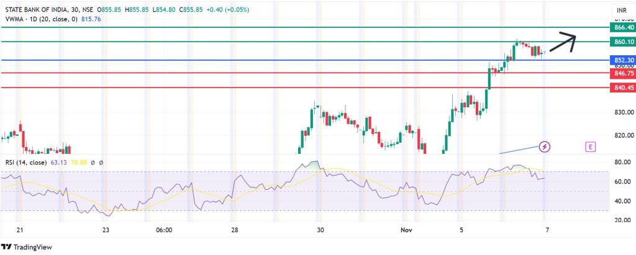Click the 820.00 price axis label
The height and width of the screenshot is (255, 636).
coord(624,135)
